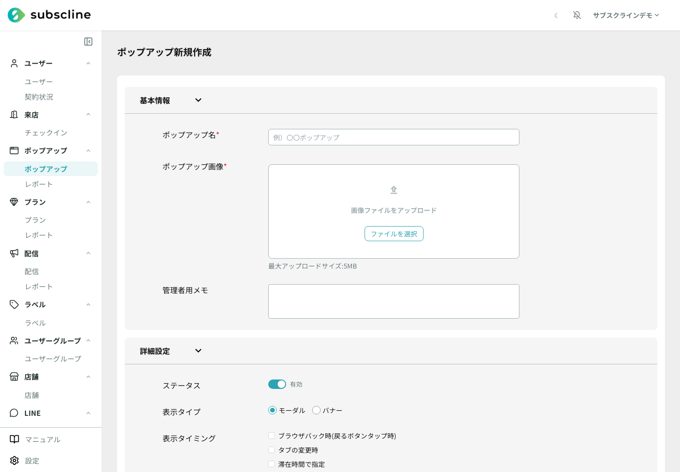Click the ユーザーグループ people icon
This screenshot has height=472, width=680.
14,341
